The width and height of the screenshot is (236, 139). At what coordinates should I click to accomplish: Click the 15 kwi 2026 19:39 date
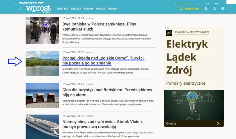[x=73, y=18]
